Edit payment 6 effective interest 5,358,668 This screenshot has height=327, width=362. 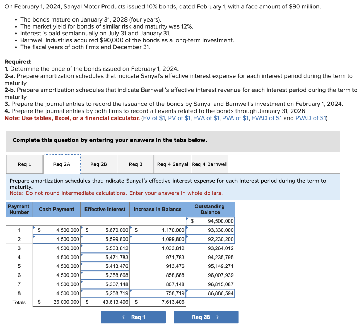tap(105, 275)
